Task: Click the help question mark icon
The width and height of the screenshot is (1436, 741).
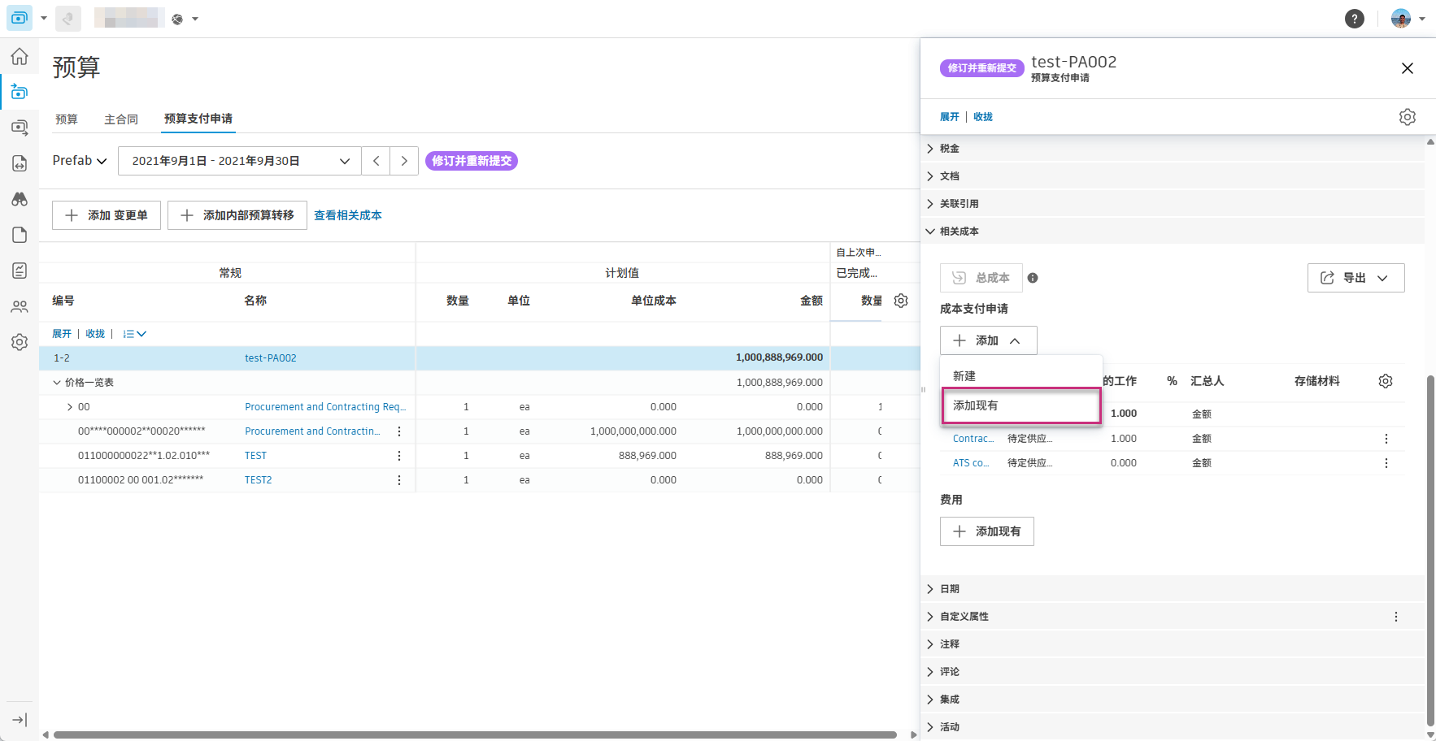Action: (1355, 19)
